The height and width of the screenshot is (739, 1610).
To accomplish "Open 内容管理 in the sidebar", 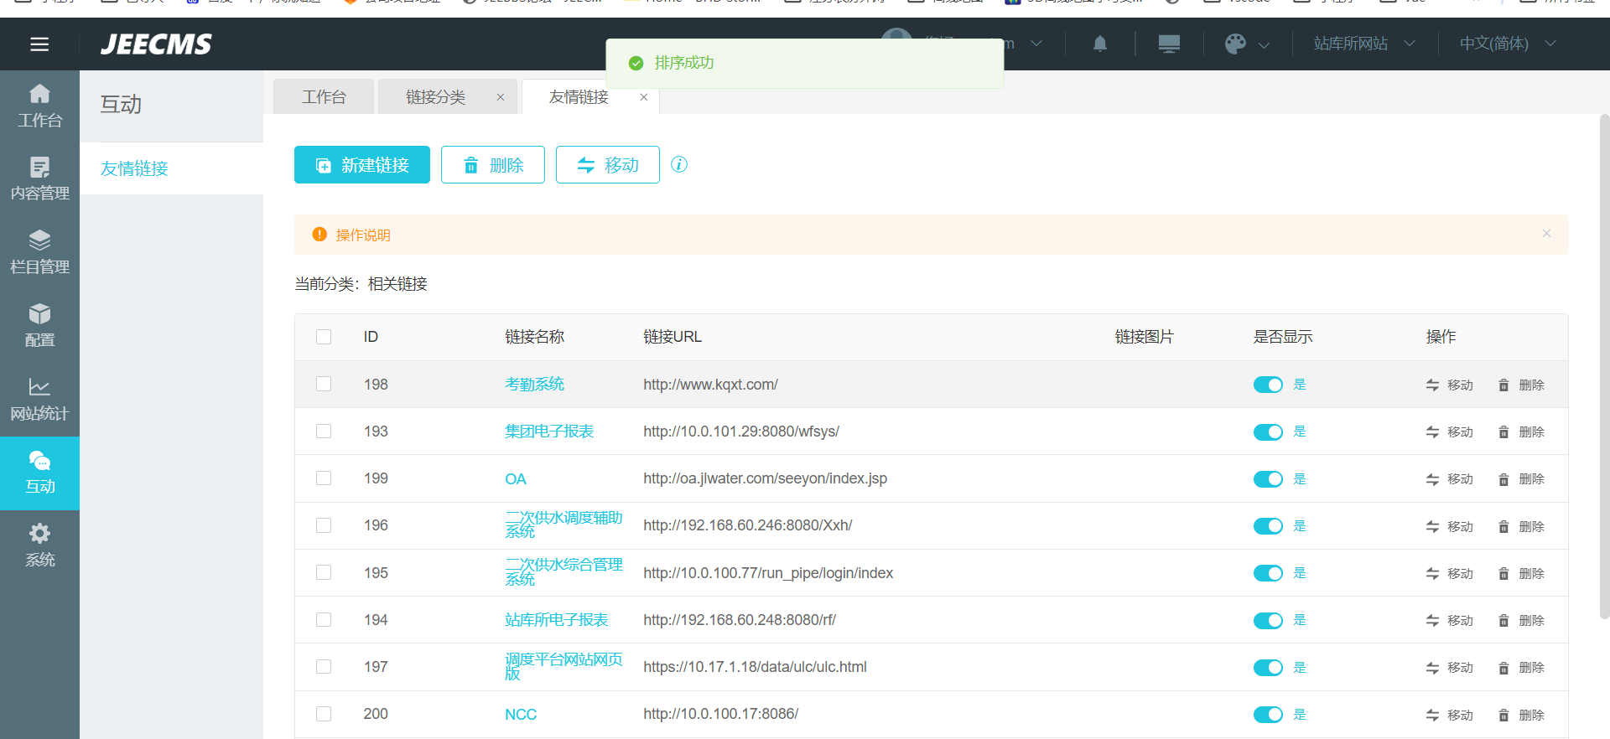I will (39, 178).
